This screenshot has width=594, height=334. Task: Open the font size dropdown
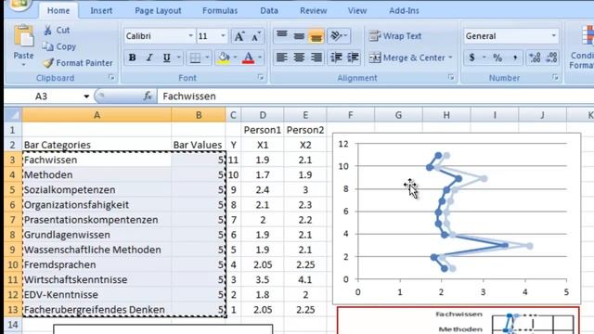[x=223, y=36]
